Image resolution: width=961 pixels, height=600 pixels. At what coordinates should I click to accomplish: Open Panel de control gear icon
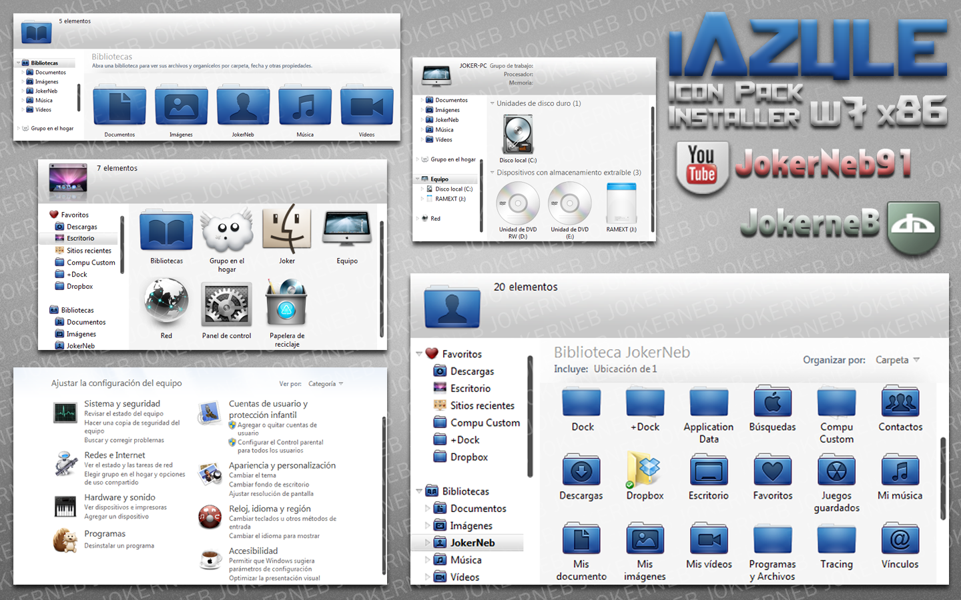[227, 305]
